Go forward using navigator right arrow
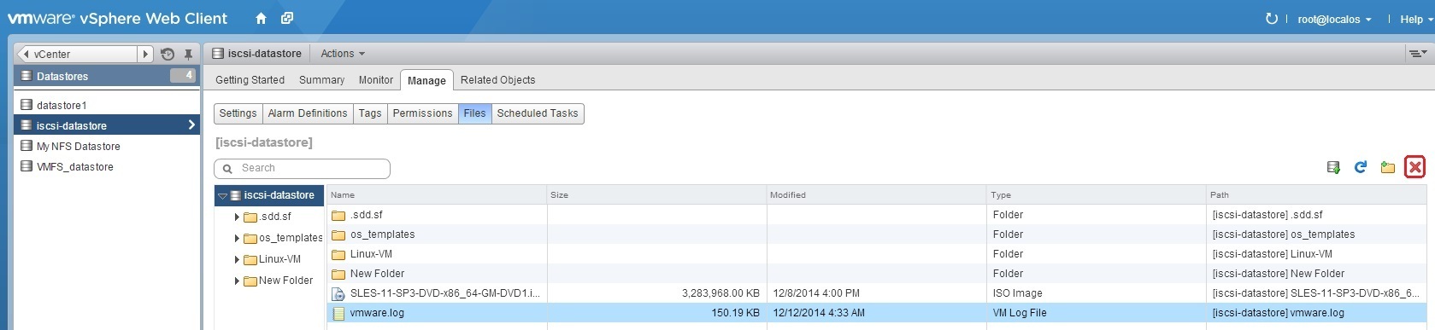The width and height of the screenshot is (1435, 330). click(145, 54)
